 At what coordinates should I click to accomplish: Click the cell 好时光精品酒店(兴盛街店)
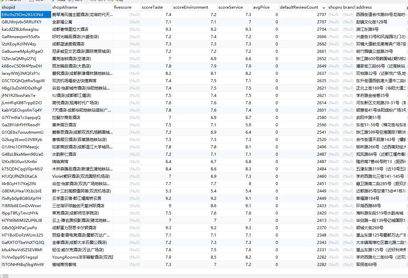tap(82, 37)
